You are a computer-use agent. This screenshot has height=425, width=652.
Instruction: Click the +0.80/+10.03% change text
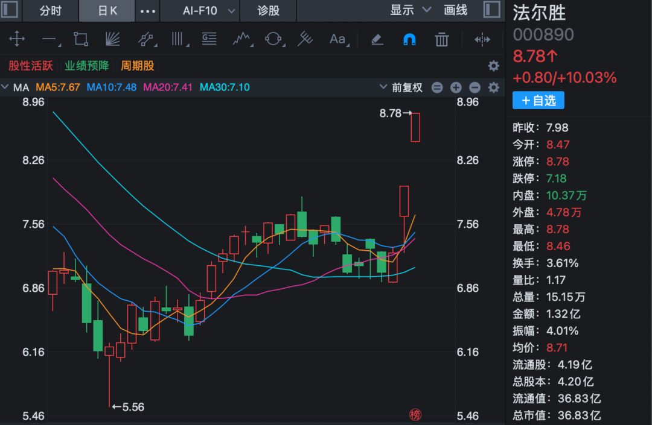click(564, 78)
